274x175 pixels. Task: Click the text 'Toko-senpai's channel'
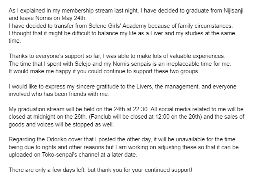coord(70,155)
